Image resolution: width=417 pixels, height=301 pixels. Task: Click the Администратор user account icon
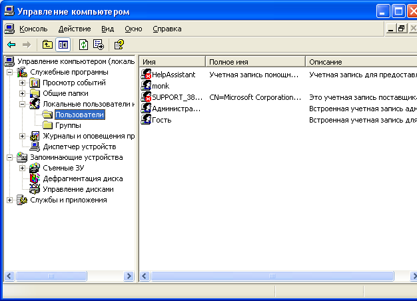(x=146, y=109)
